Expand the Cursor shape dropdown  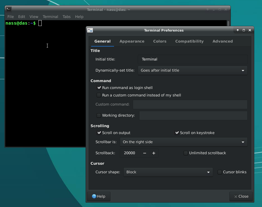pos(168,172)
